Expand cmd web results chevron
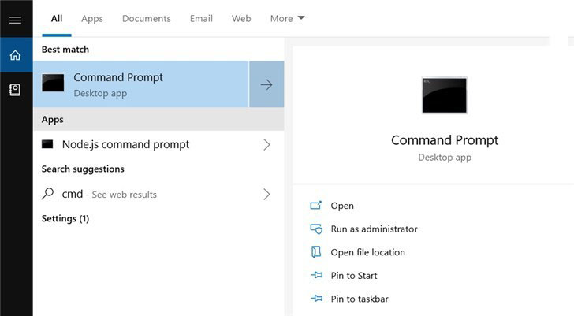Image resolution: width=574 pixels, height=316 pixels. point(266,194)
